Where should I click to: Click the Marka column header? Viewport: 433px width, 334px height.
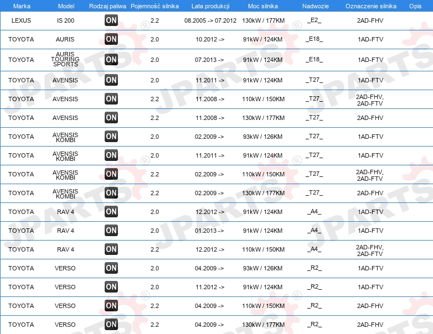pos(22,6)
